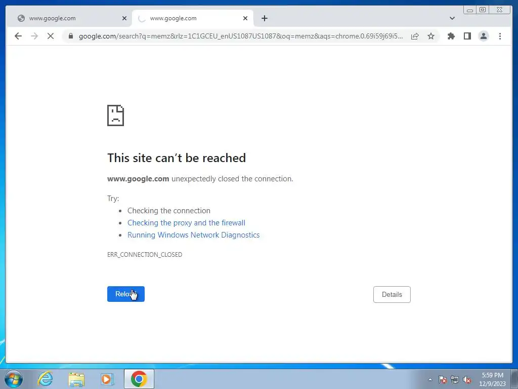Open the Windows Start menu
This screenshot has width=518, height=389.
coord(14,379)
